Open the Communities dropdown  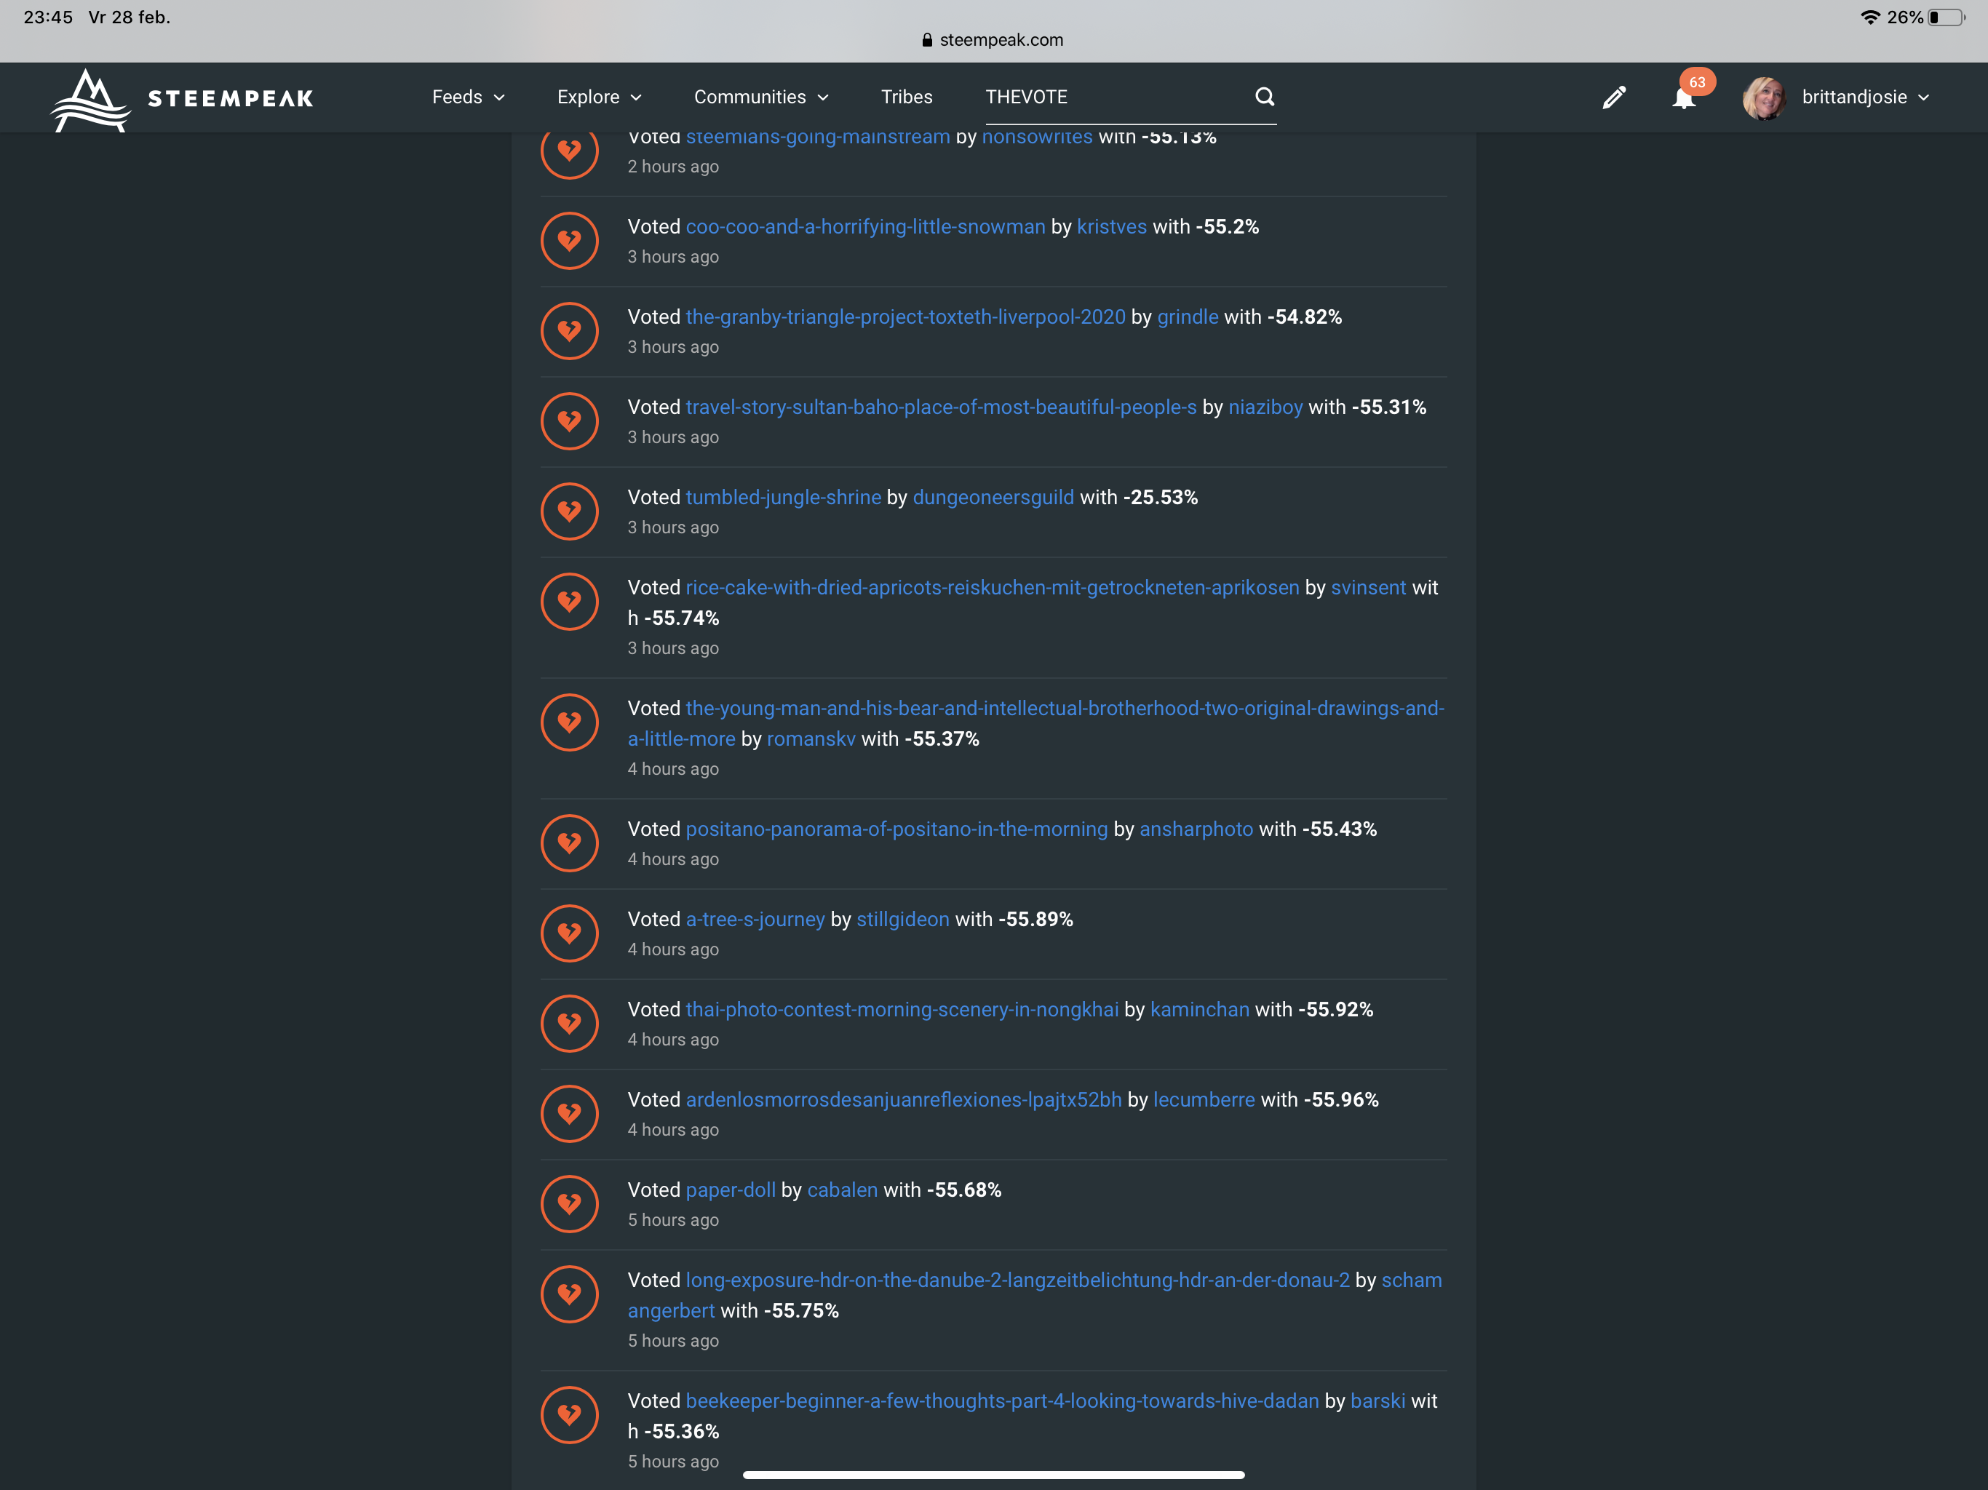(x=760, y=97)
